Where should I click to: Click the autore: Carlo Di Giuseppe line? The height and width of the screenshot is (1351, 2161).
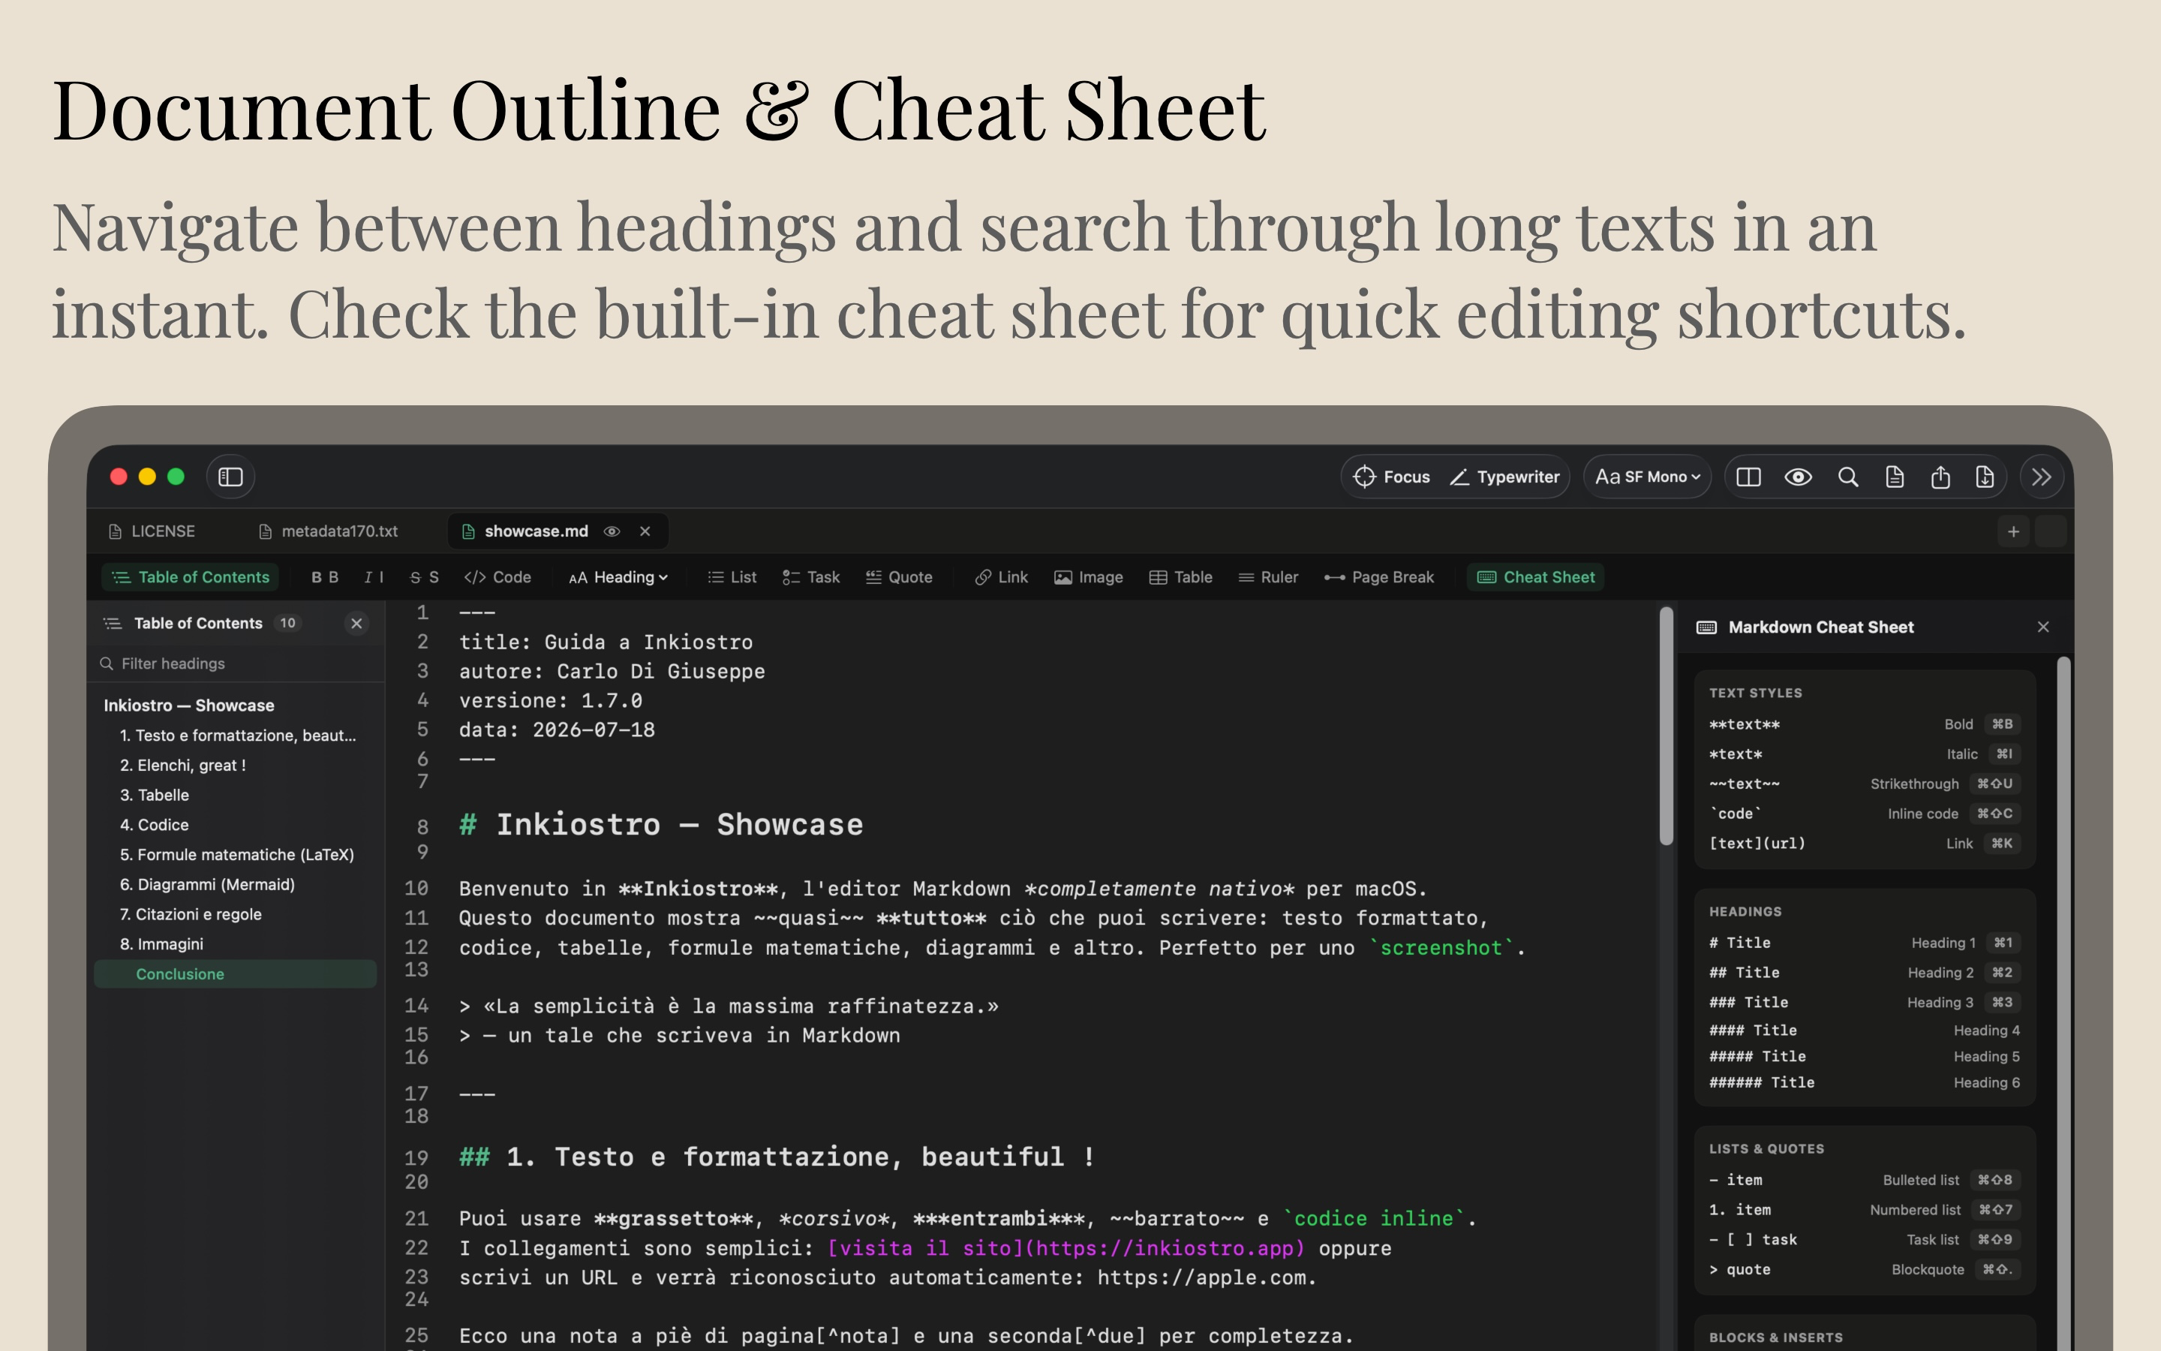(x=612, y=672)
